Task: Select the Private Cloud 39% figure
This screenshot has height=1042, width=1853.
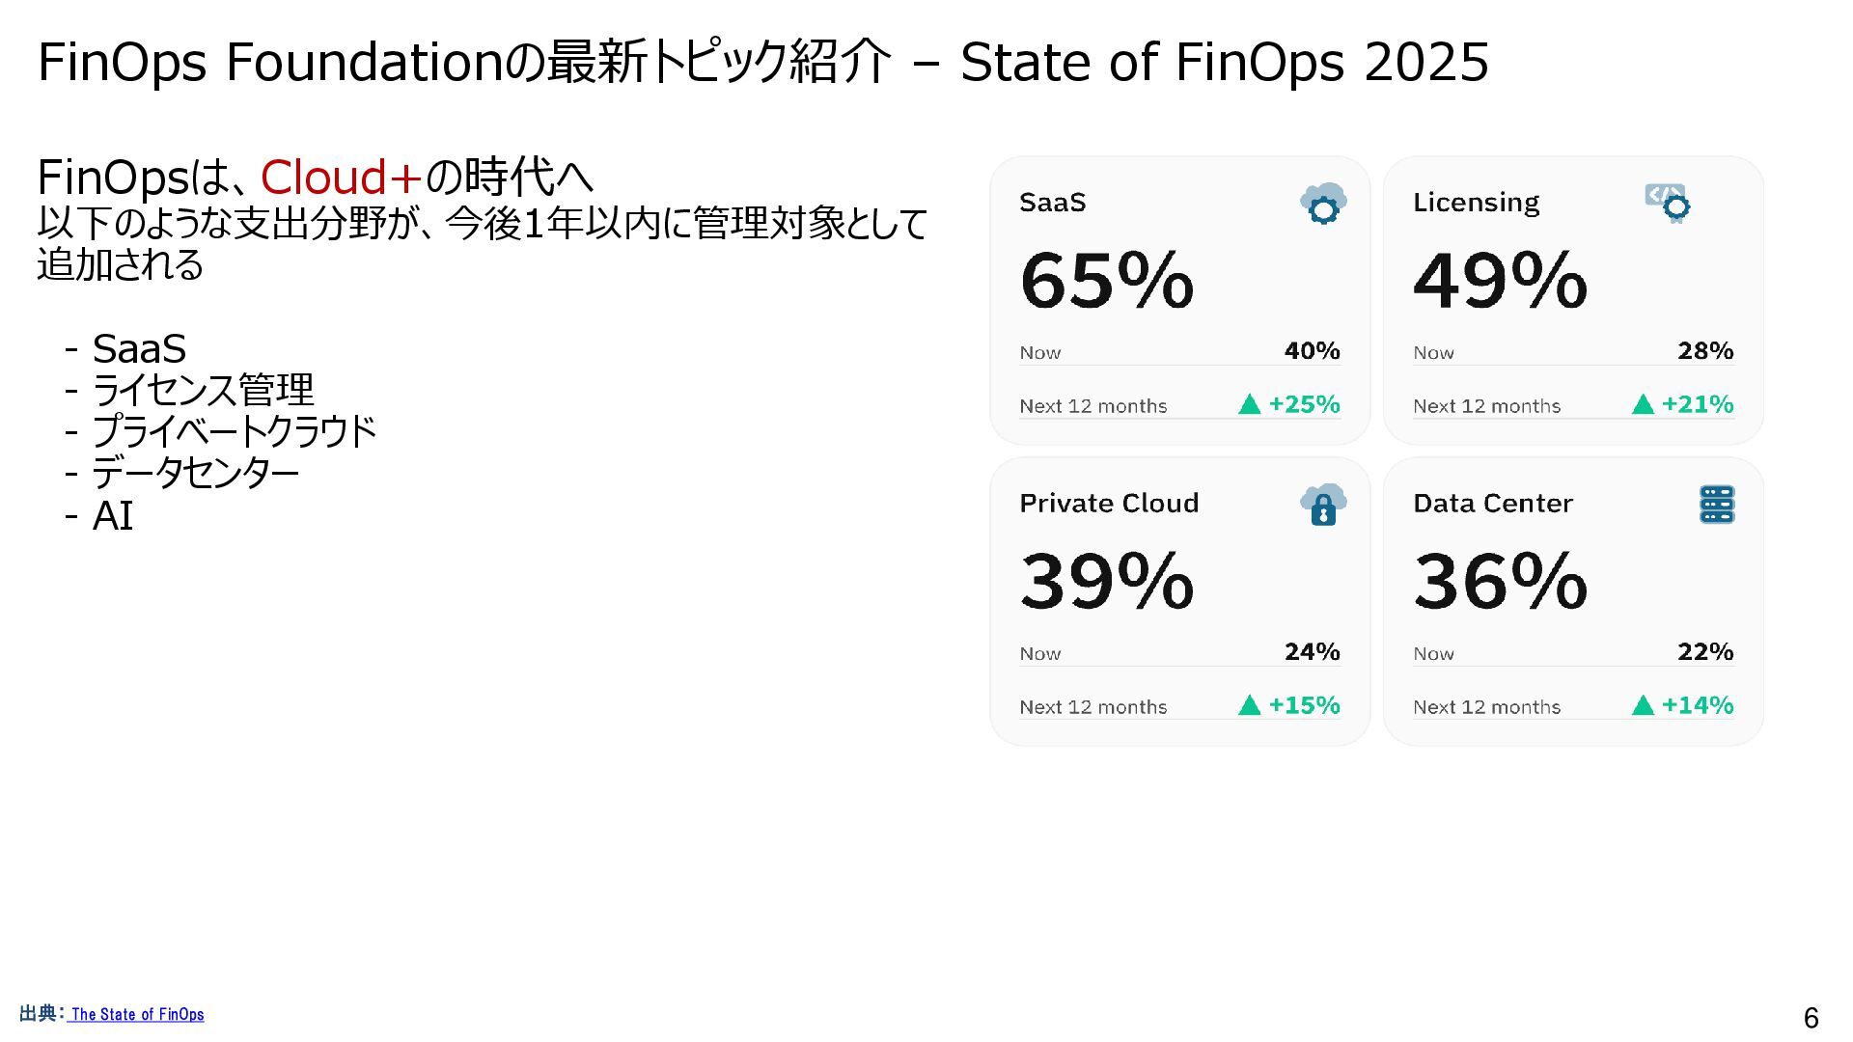Action: (1107, 582)
